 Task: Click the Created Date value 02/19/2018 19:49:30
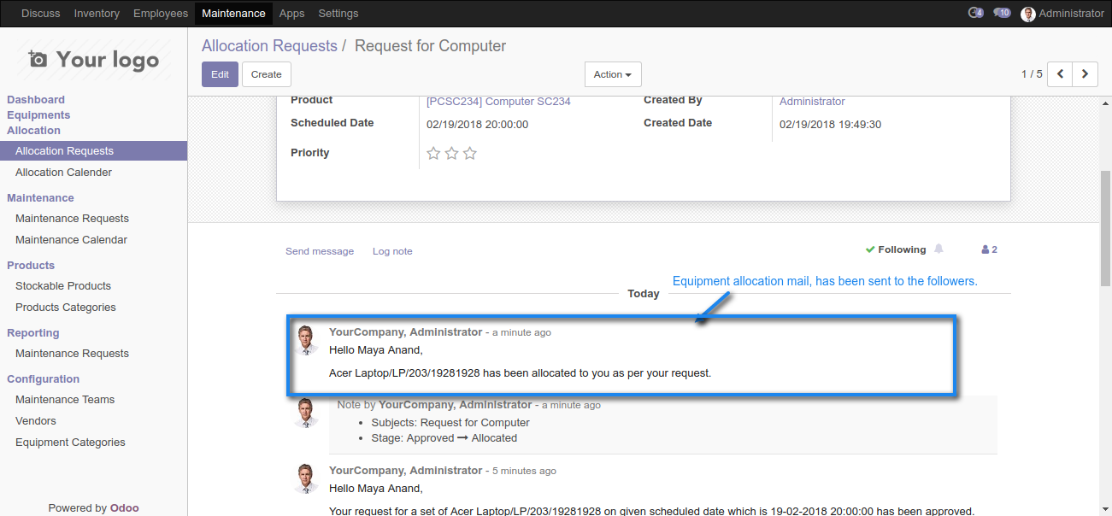830,125
